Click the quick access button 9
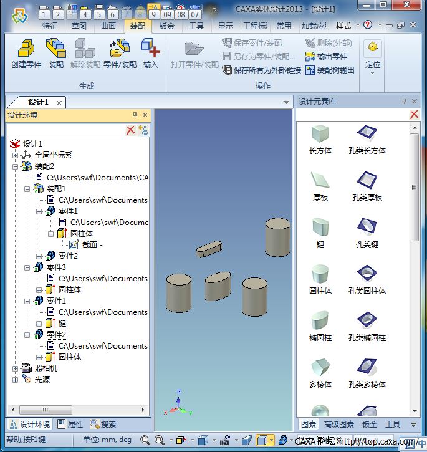The height and width of the screenshot is (452, 427). pyautogui.click(x=153, y=14)
